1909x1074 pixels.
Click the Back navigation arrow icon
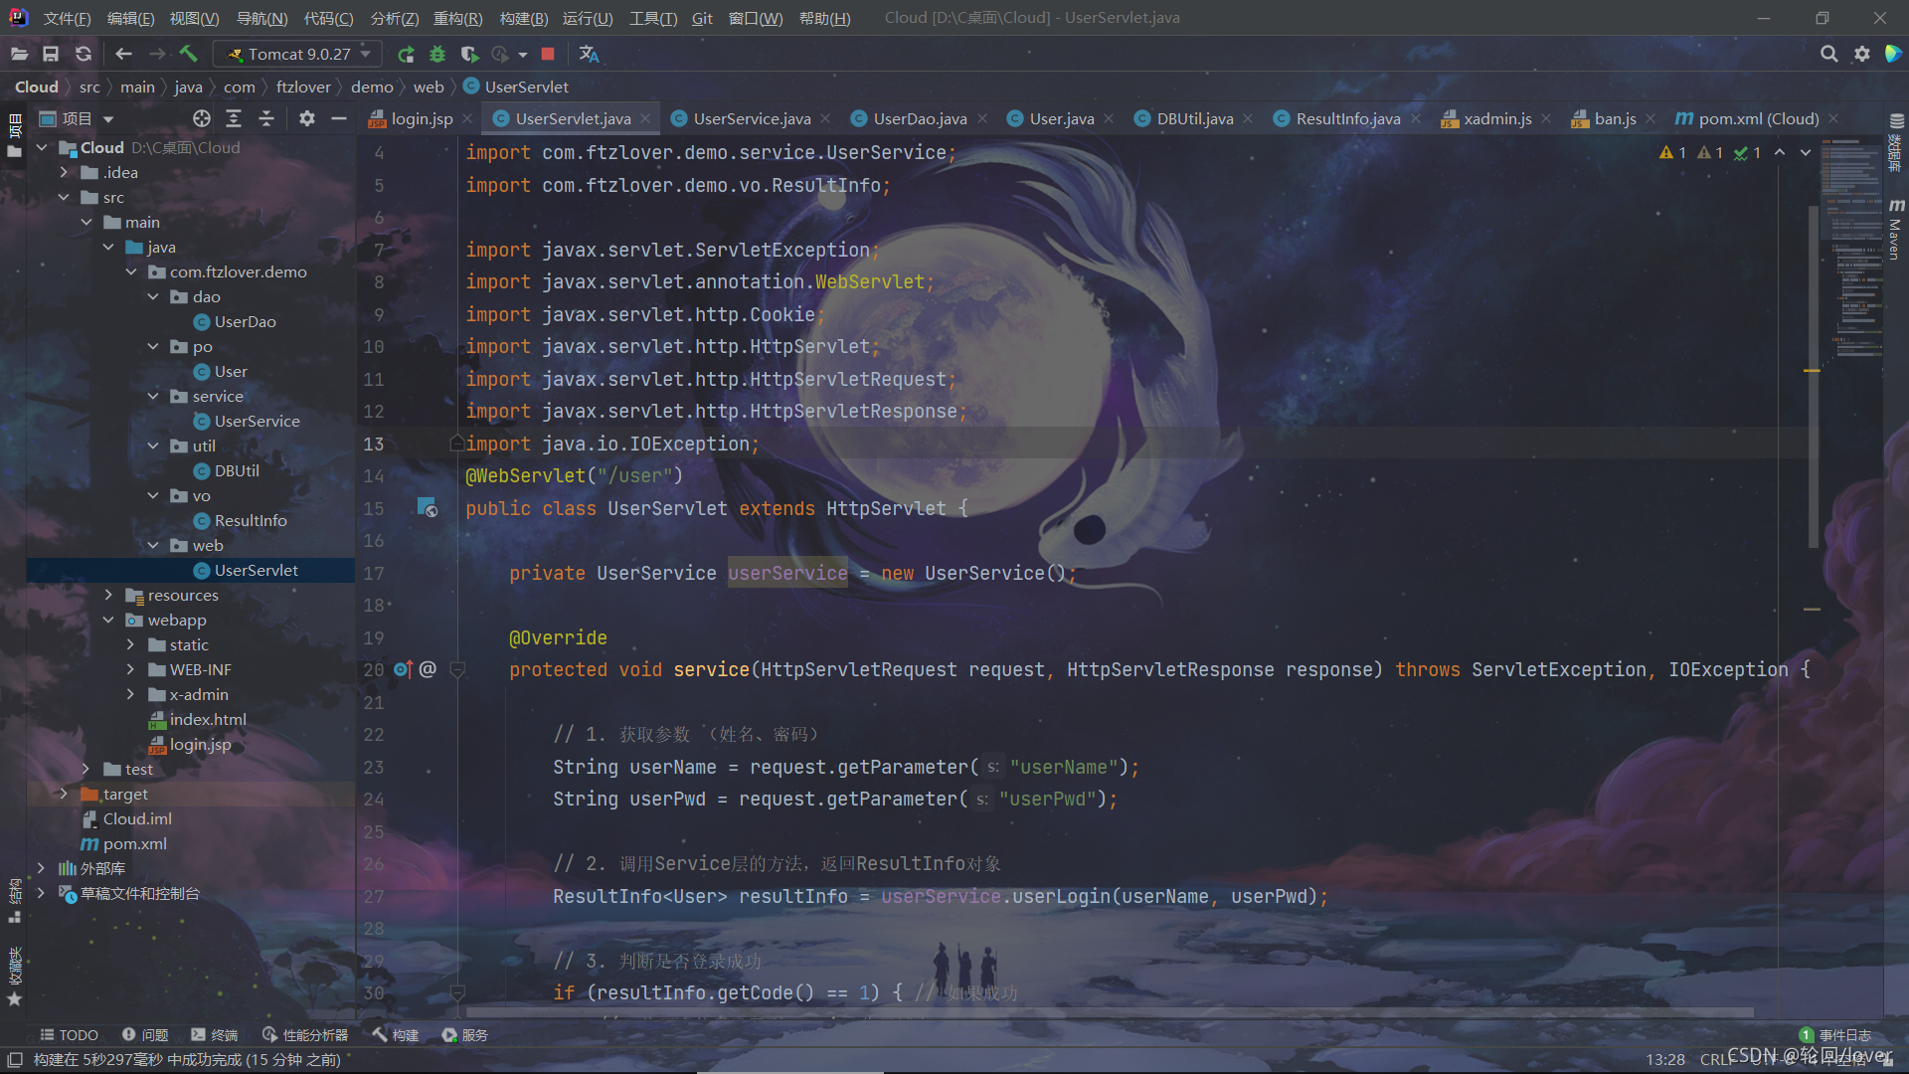123,54
